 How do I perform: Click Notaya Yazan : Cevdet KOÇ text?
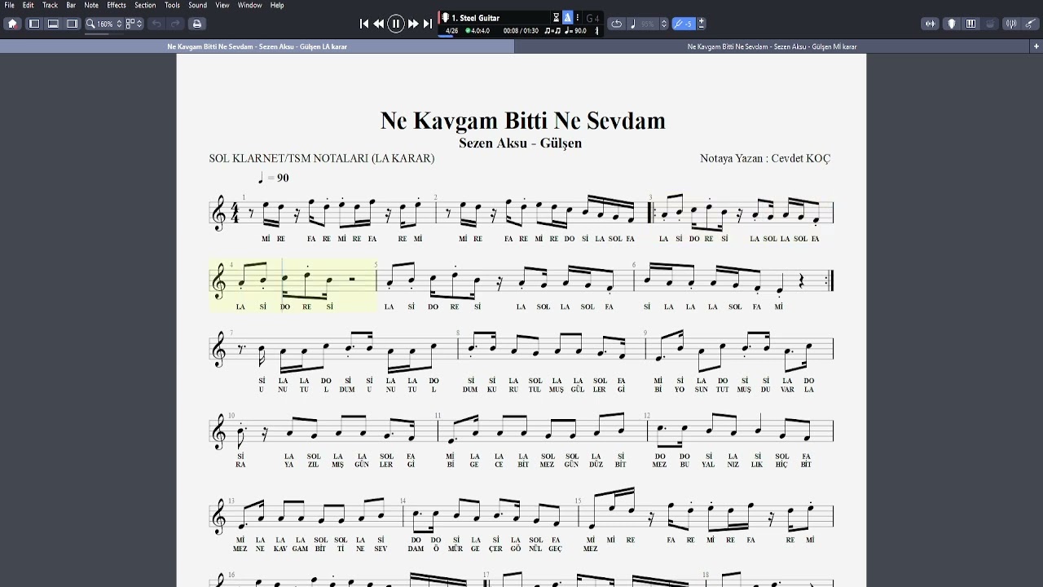click(765, 158)
